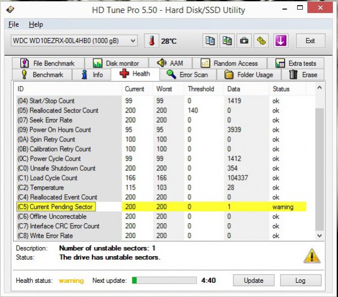This screenshot has height=297, width=338.
Task: Open the WDC WD10EZRX drive dropdown
Action: pos(74,41)
